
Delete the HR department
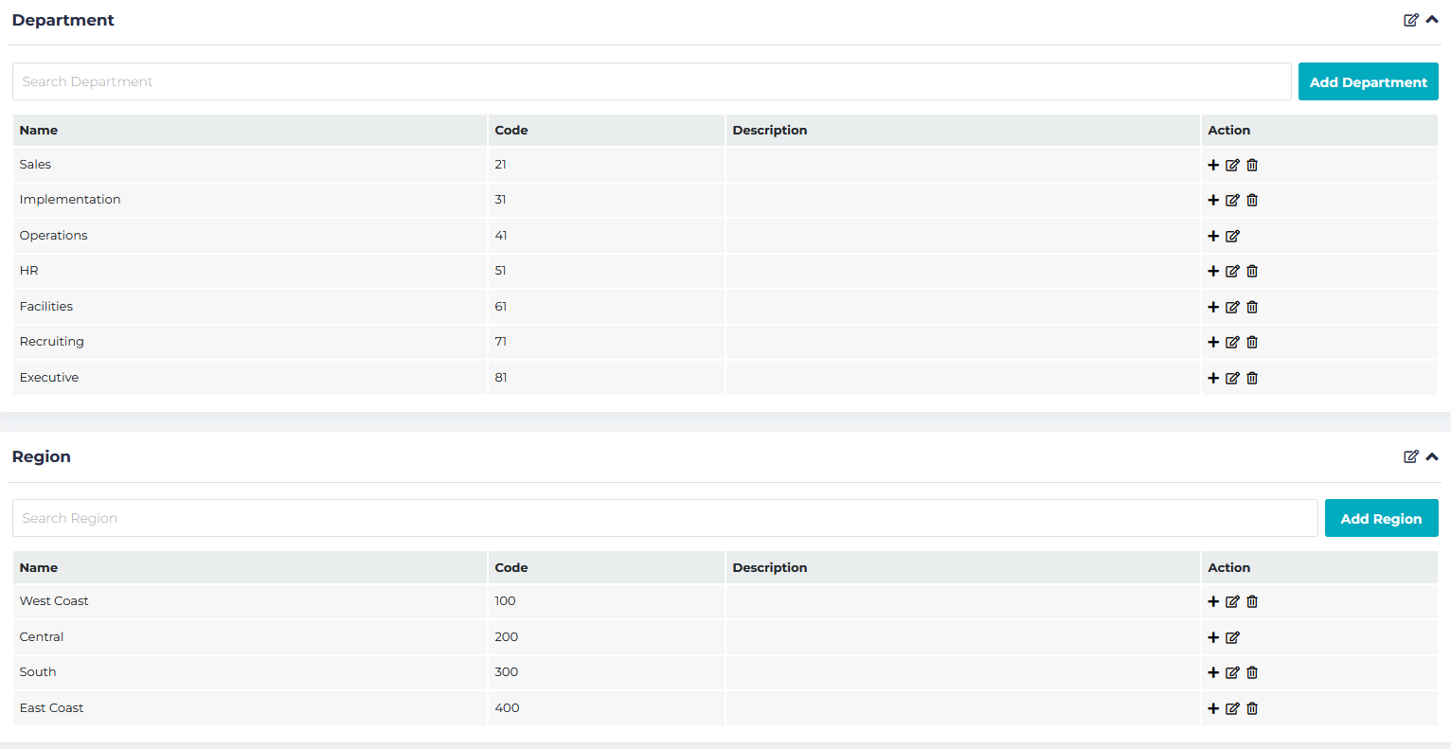point(1252,271)
